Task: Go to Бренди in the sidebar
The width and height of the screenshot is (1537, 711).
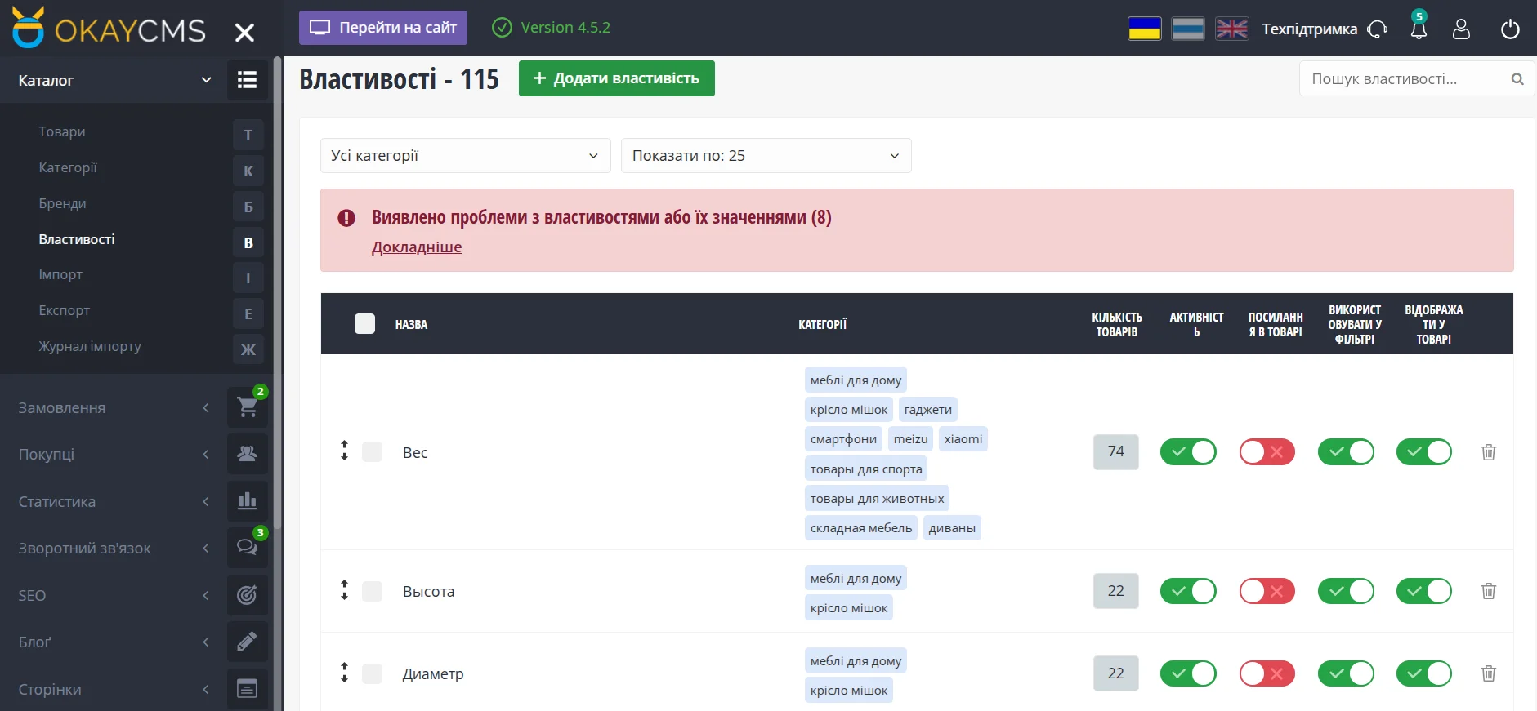Action: 62,203
